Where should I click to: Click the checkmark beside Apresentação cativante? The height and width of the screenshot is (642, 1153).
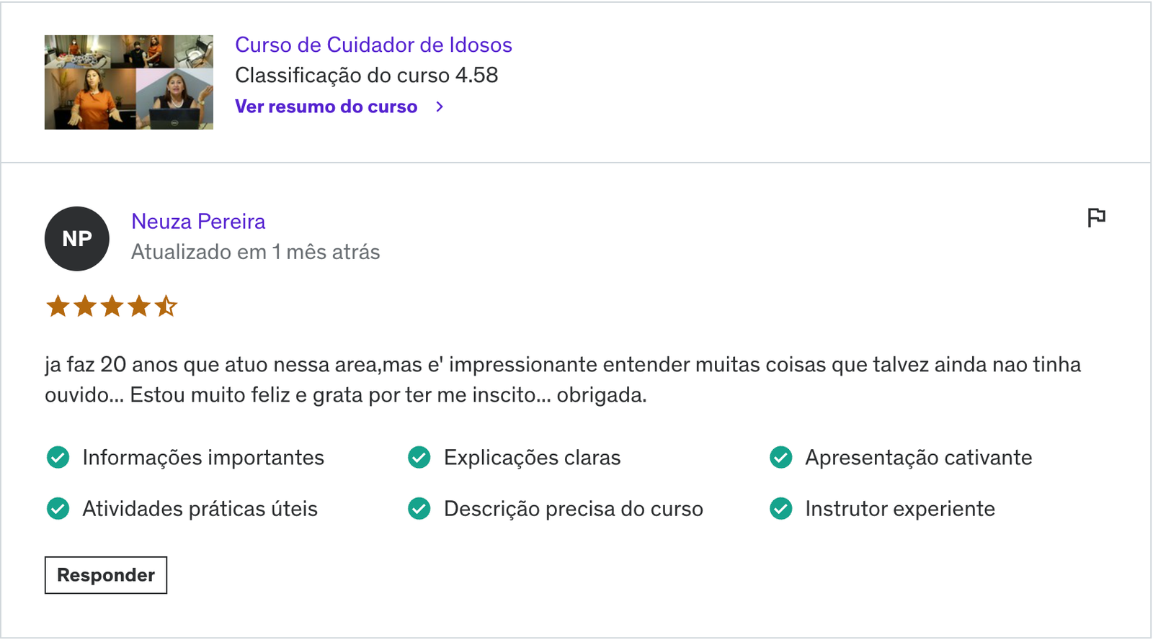[x=781, y=457]
